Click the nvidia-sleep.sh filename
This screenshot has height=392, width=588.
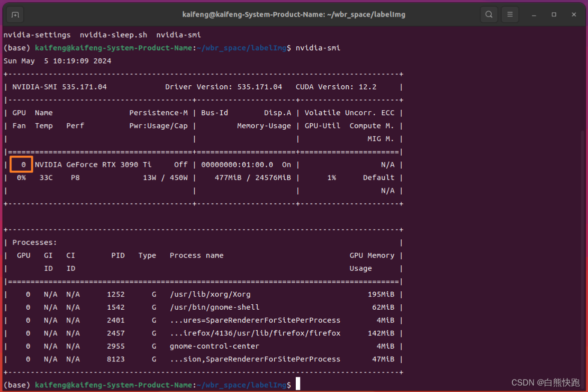pyautogui.click(x=113, y=35)
